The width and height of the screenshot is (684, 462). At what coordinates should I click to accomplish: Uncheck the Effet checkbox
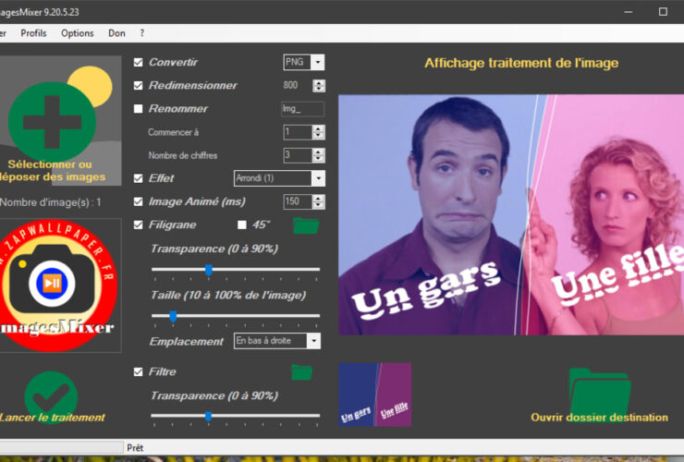pos(139,178)
